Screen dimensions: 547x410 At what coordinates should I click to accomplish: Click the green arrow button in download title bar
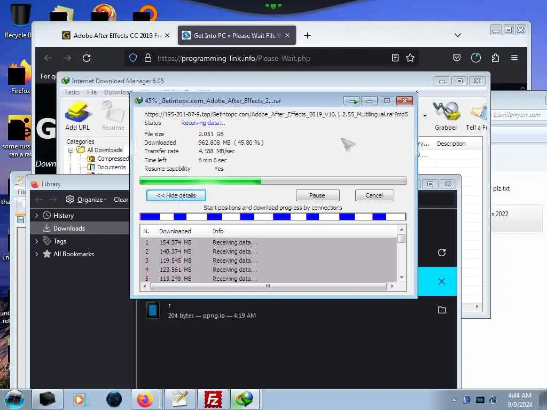351,101
